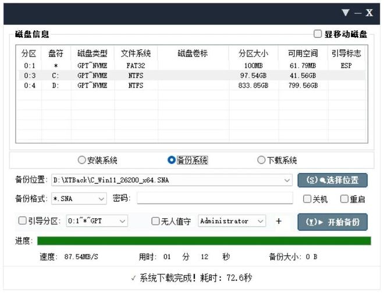Click the (S) 选择位置 button
The width and height of the screenshot is (384, 293).
(332, 180)
